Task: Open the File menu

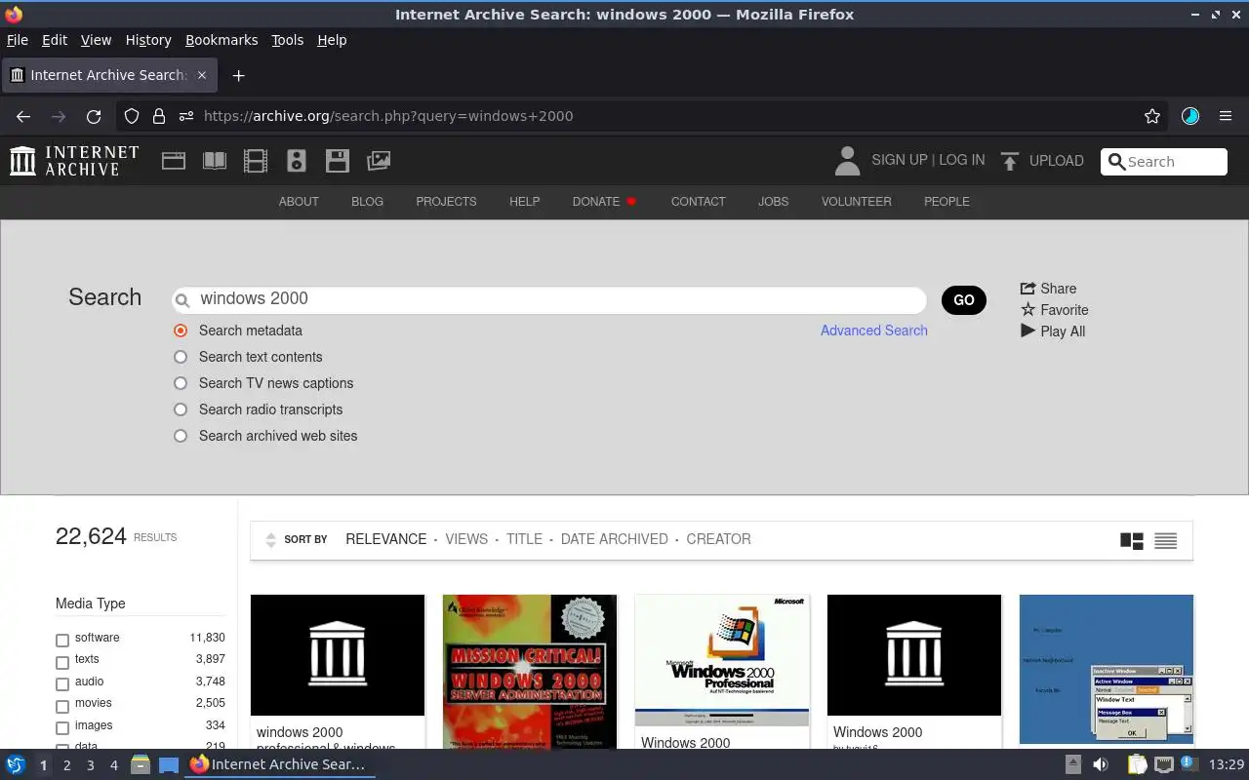Action: click(18, 40)
